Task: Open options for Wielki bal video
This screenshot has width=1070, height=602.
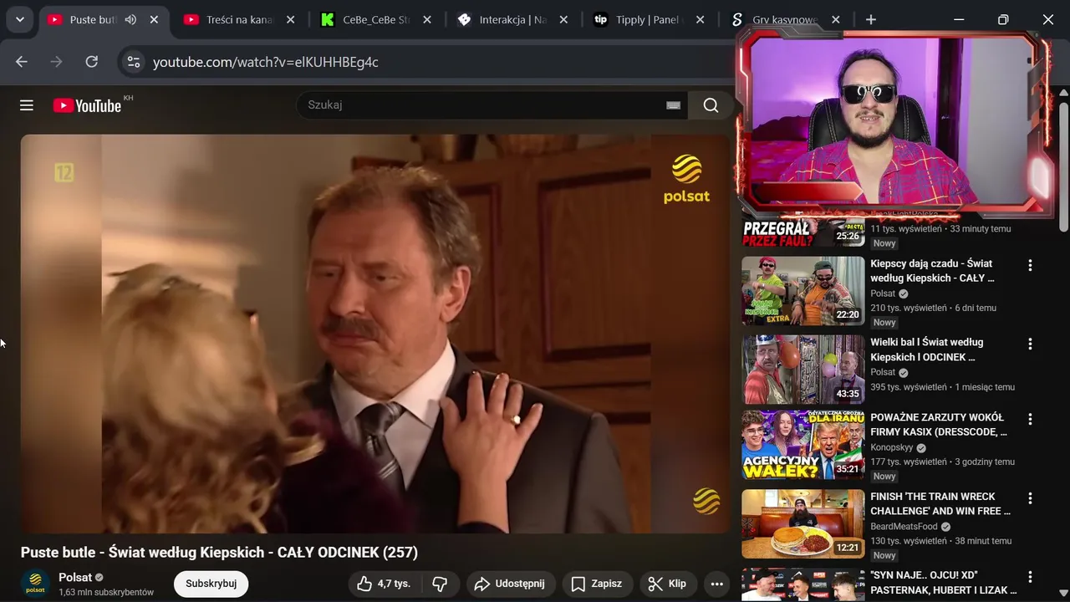Action: click(x=1030, y=344)
